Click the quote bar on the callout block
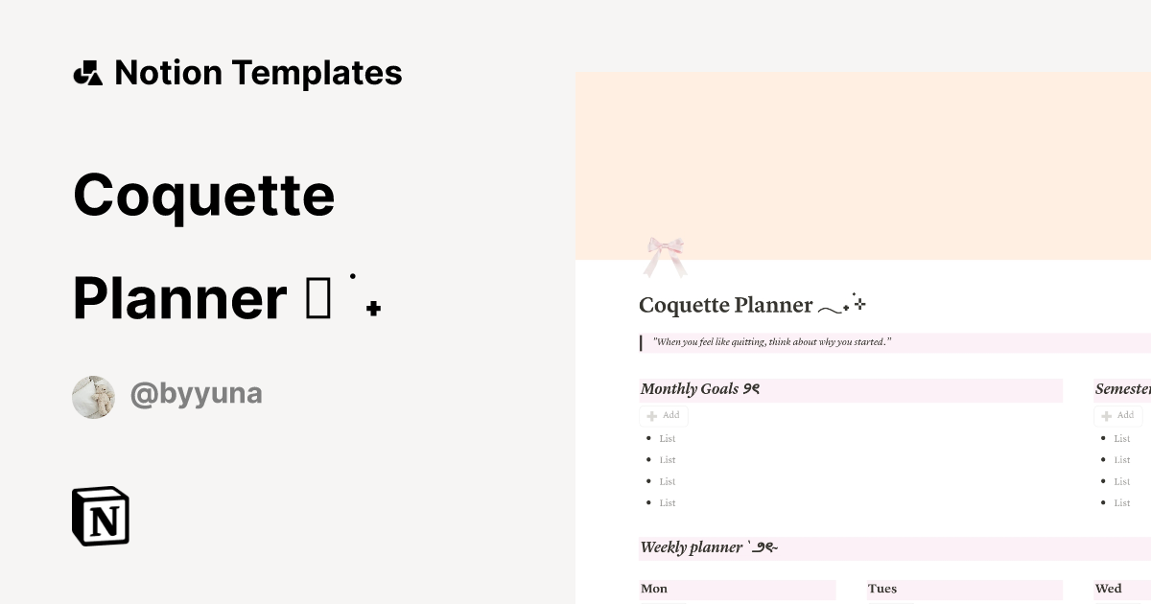The height and width of the screenshot is (604, 1151). (x=641, y=341)
